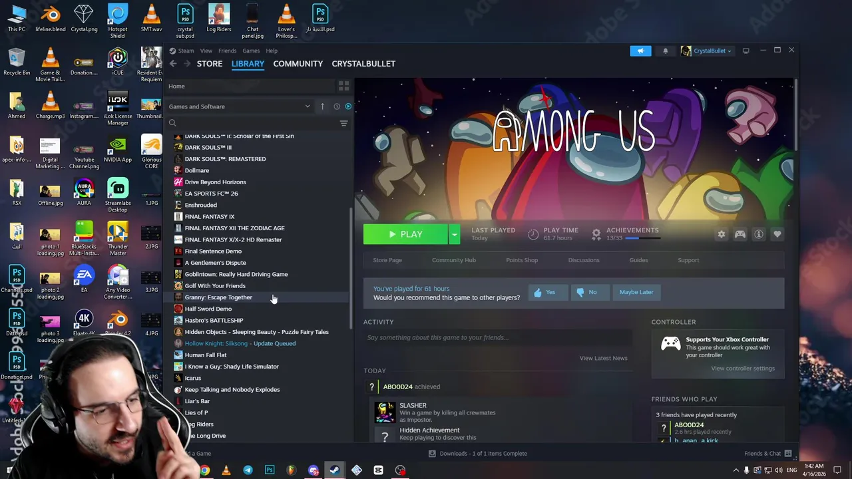Open the Points Shop link

tap(522, 260)
